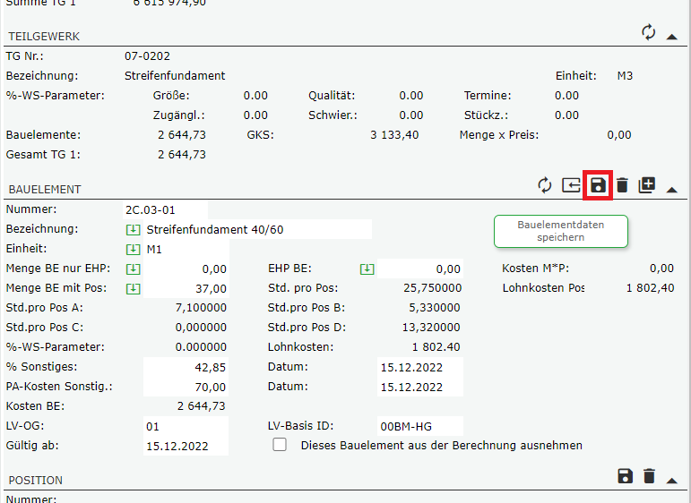This screenshot has width=691, height=503.
Task: Tick 'Dieses Bauelement aus der Berechnung ausnehmen' checkbox
Action: pos(280,445)
